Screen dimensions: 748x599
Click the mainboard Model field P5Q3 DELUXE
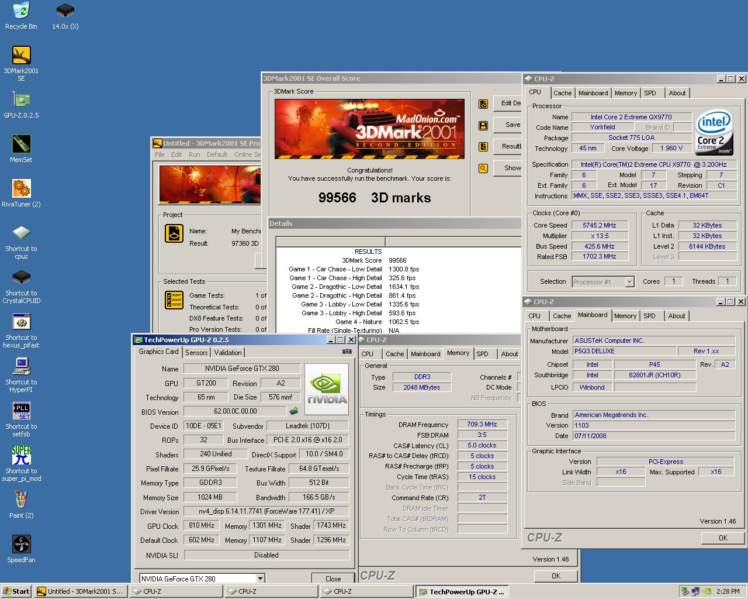(x=624, y=351)
